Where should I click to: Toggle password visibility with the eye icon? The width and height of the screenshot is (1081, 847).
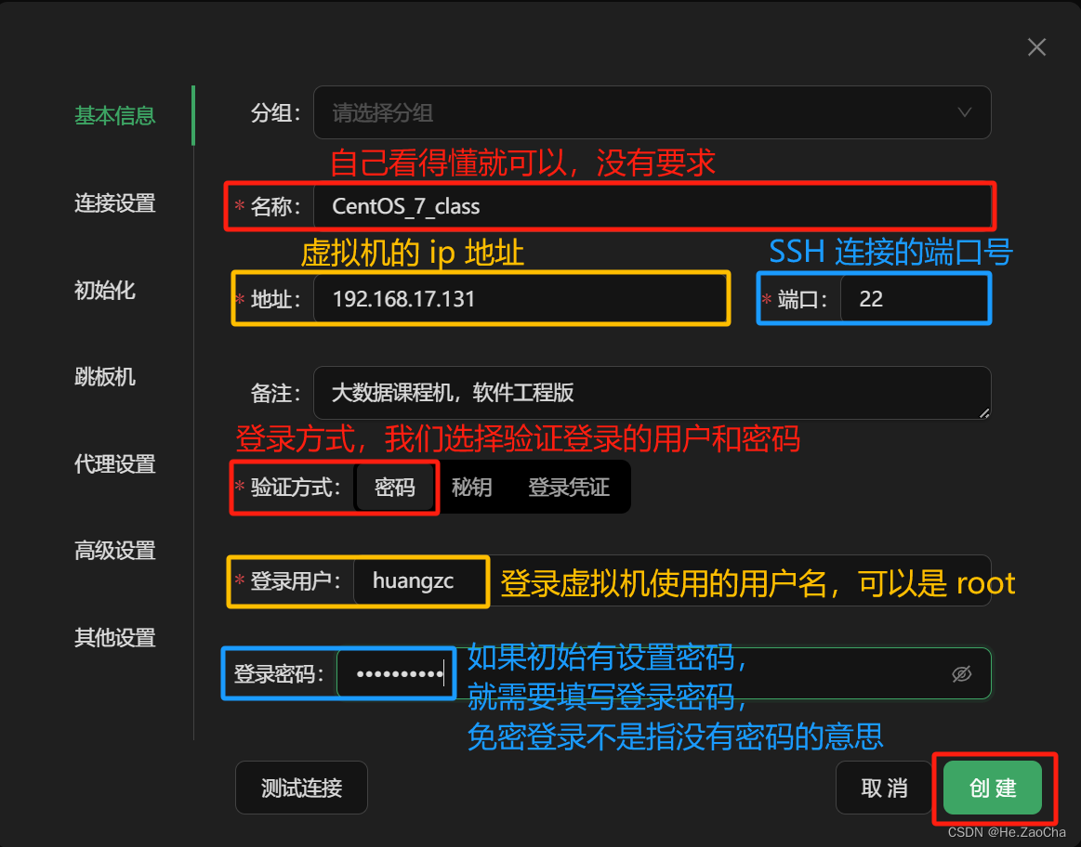point(961,673)
